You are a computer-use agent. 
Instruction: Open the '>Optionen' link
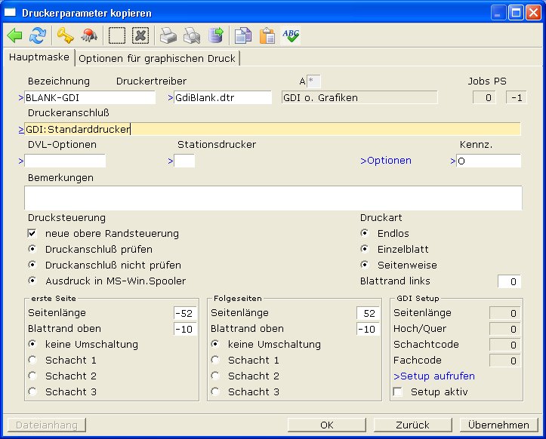pyautogui.click(x=386, y=161)
